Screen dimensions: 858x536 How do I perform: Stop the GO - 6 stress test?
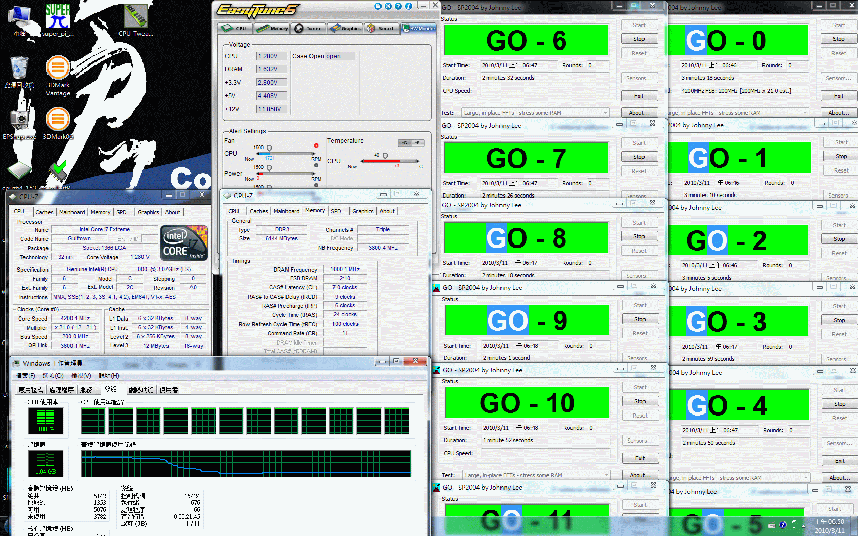639,39
